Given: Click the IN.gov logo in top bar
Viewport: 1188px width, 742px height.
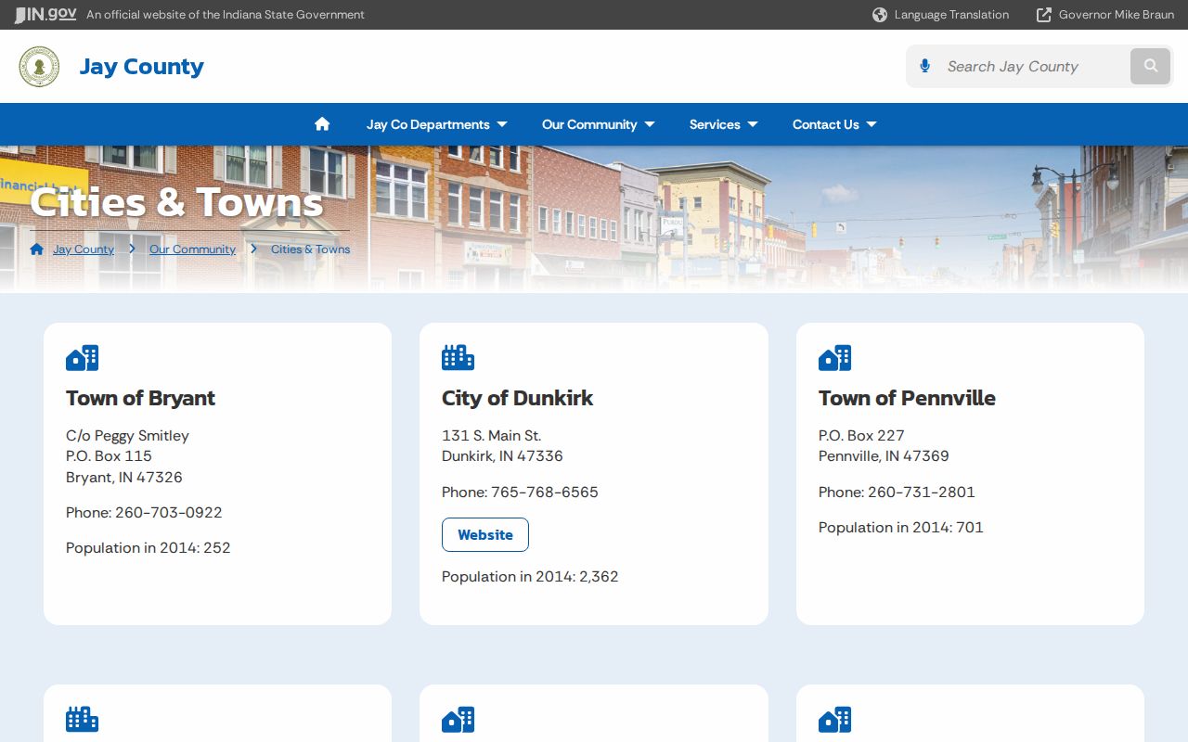Looking at the screenshot, I should click(x=45, y=15).
